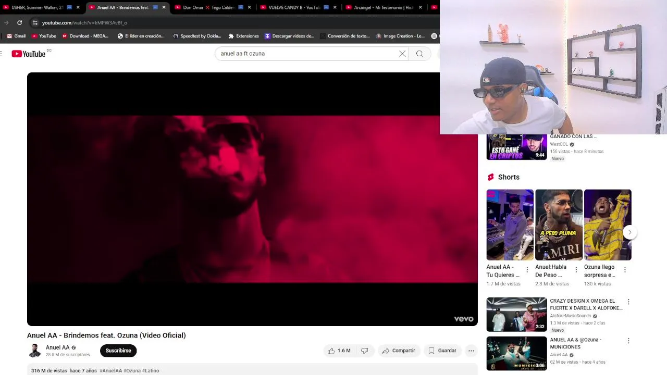Open options for 'Ozuna llego sorpresa' Short
This screenshot has width=667, height=375.
click(x=625, y=270)
